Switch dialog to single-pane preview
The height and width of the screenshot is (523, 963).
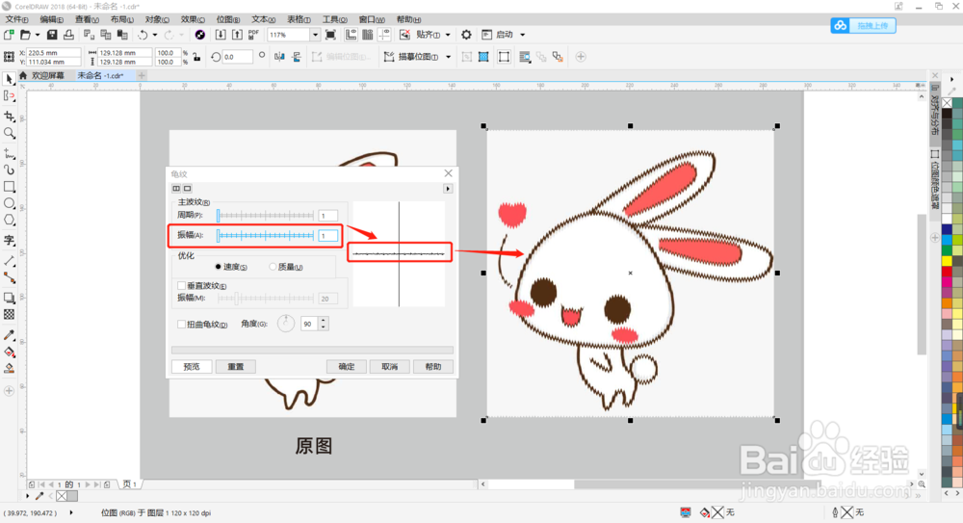[188, 189]
